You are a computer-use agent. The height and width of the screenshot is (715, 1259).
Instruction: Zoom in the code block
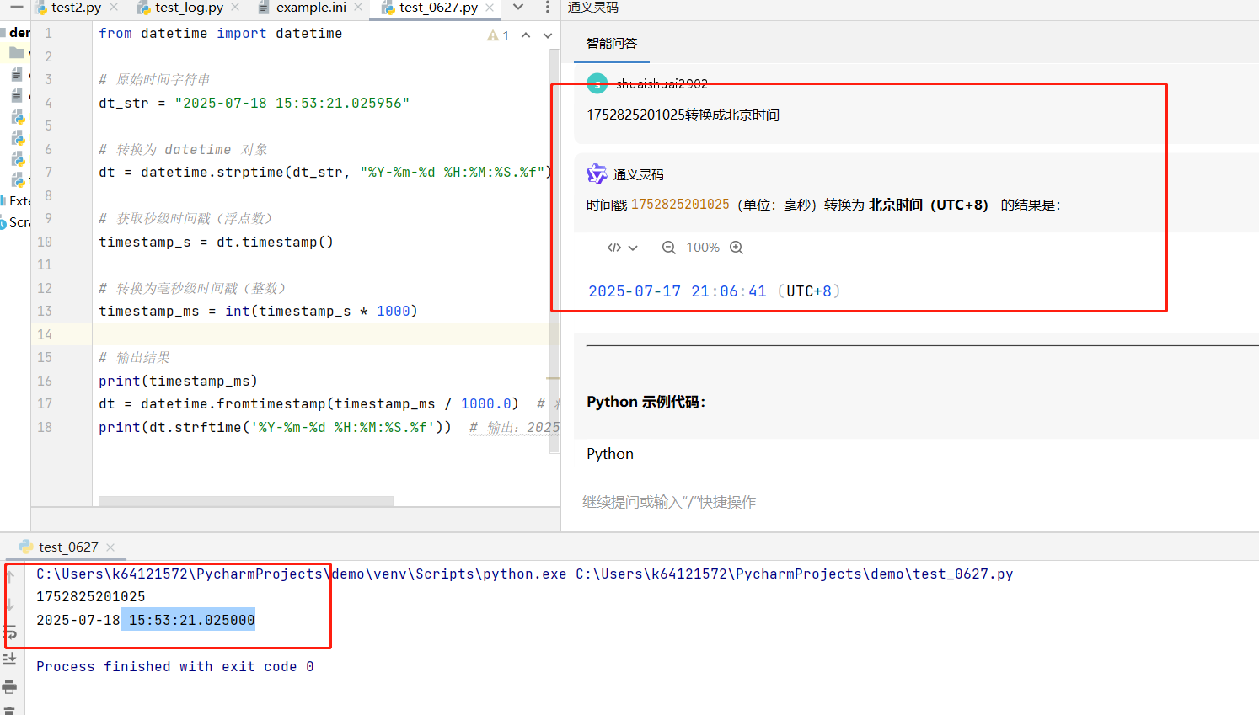pos(737,248)
